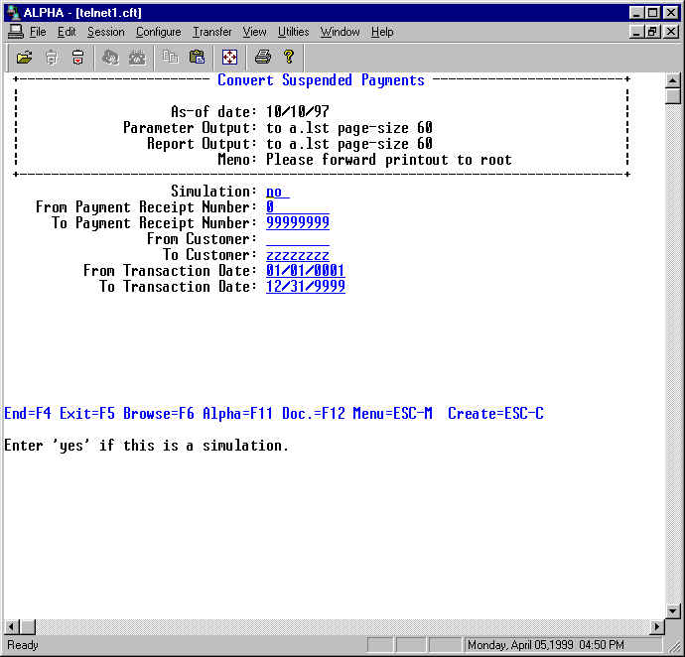Open the Configure menu
The image size is (685, 657).
(158, 32)
